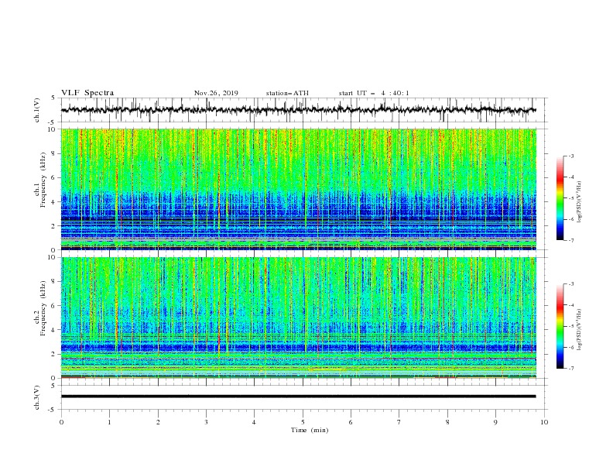Click the "Time (min)" x-axis label
The height and width of the screenshot is (474, 613).
[x=310, y=430]
